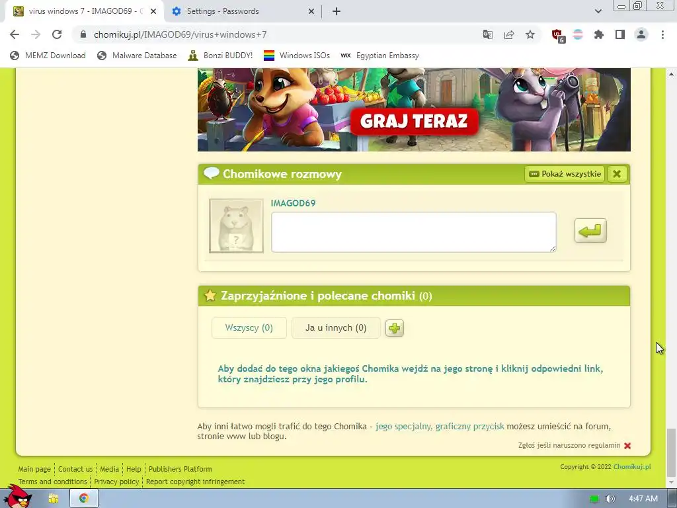
Task: Click the speech bubble icon in rozmowy header
Action: [x=211, y=173]
